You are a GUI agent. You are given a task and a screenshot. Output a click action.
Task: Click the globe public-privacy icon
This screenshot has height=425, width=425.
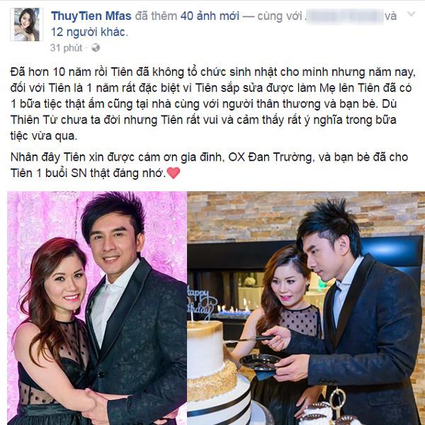pyautogui.click(x=96, y=48)
